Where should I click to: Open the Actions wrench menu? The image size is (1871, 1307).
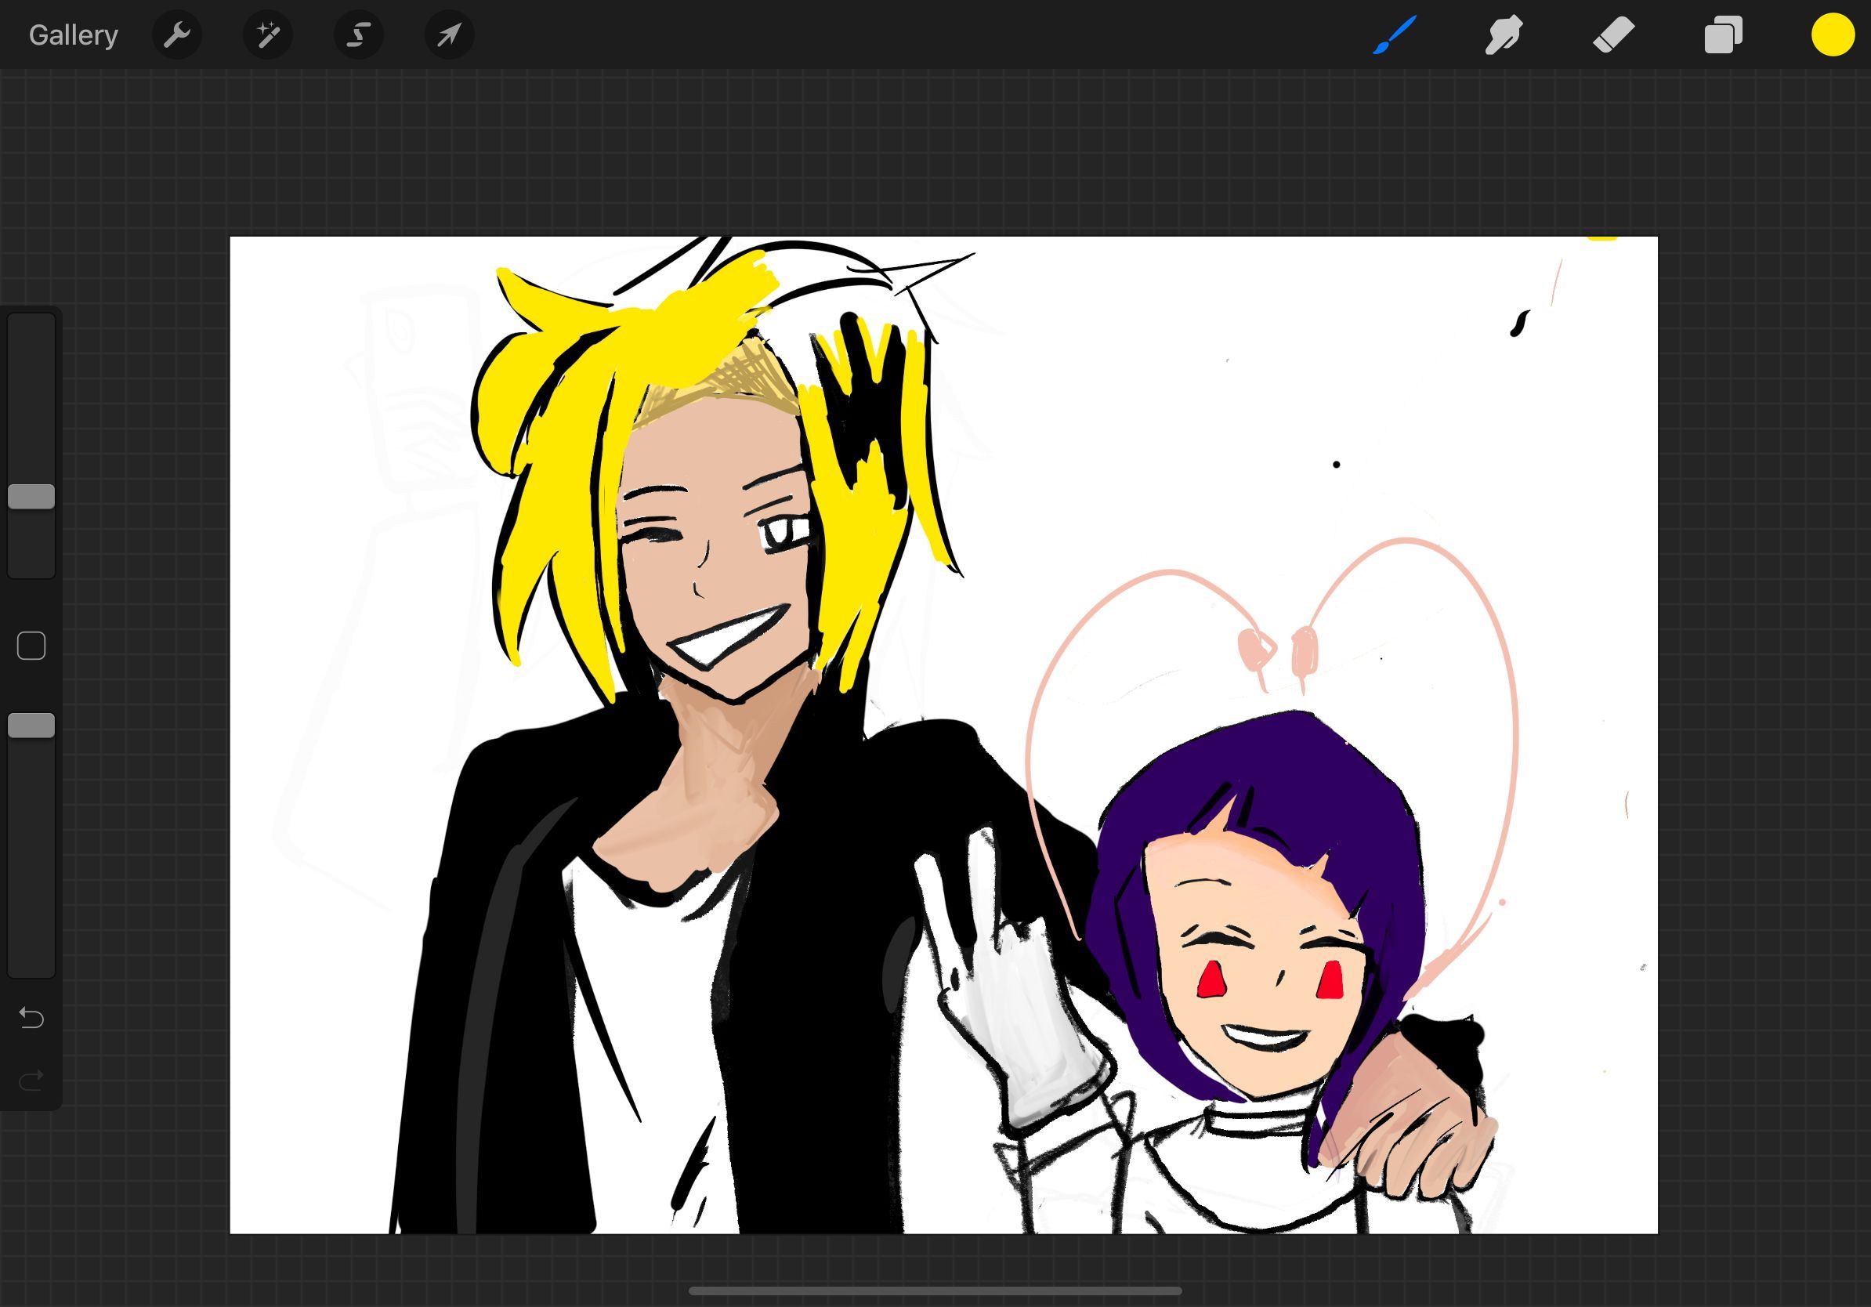(x=177, y=35)
